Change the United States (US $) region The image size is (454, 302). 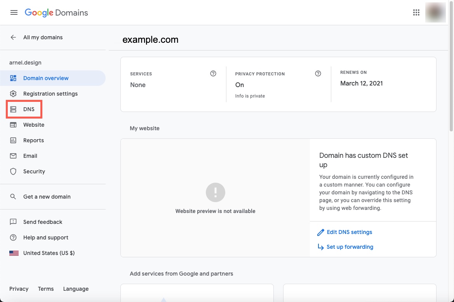(49, 253)
